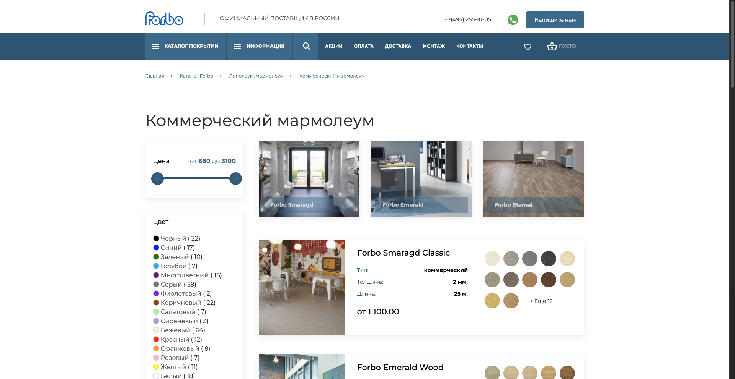Grab the minimum price slider handle
Image resolution: width=735 pixels, height=379 pixels.
point(157,178)
